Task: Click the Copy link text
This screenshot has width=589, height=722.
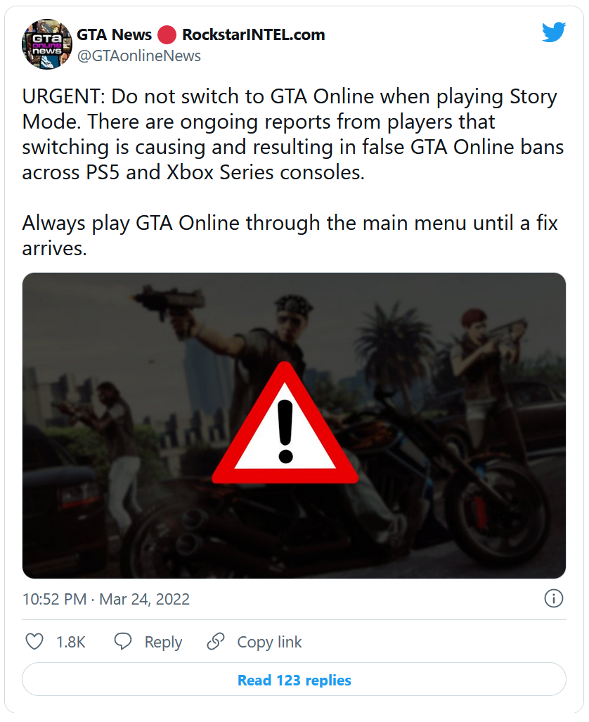Action: pyautogui.click(x=269, y=642)
